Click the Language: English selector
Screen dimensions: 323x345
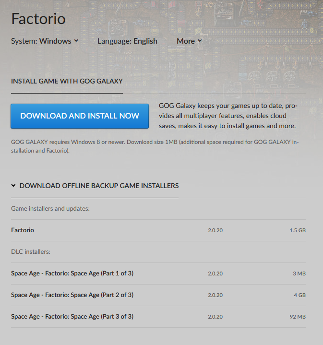tap(127, 41)
